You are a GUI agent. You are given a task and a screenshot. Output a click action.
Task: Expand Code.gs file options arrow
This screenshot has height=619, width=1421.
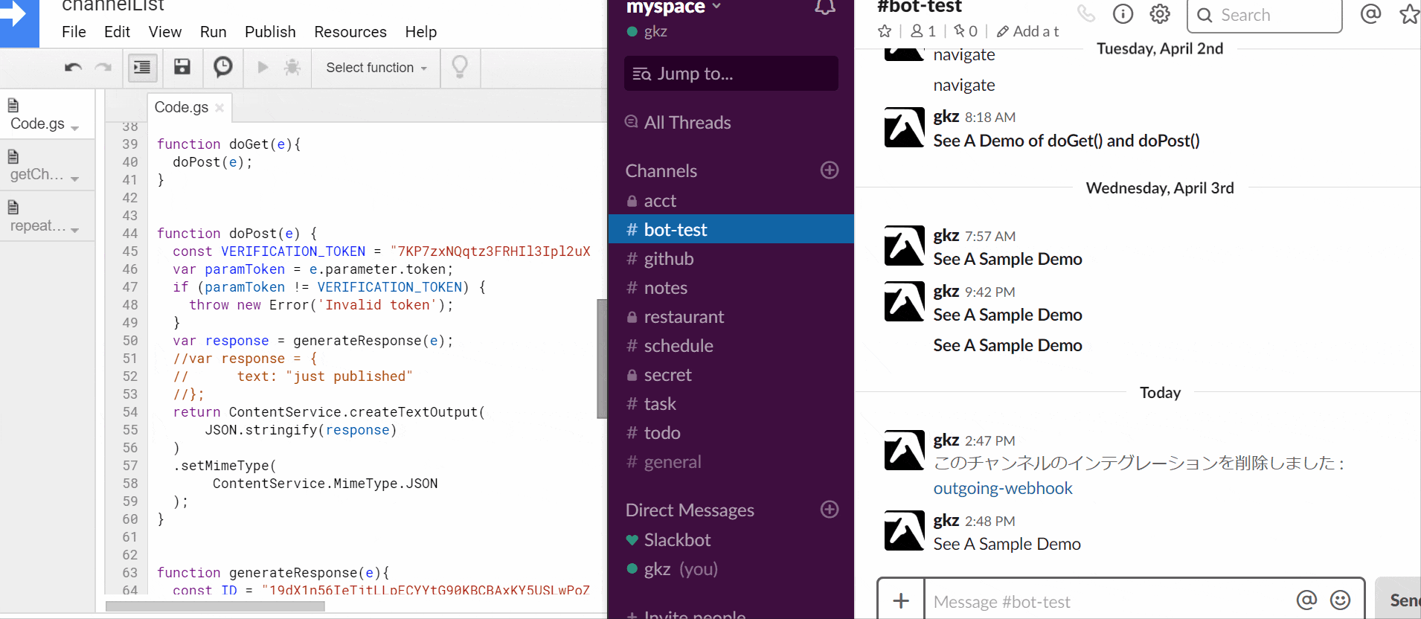click(75, 129)
